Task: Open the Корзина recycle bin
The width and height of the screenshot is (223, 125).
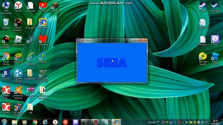Action: [6, 24]
